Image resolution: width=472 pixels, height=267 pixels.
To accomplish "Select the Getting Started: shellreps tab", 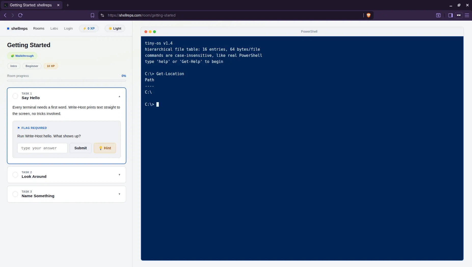I will tap(32, 5).
